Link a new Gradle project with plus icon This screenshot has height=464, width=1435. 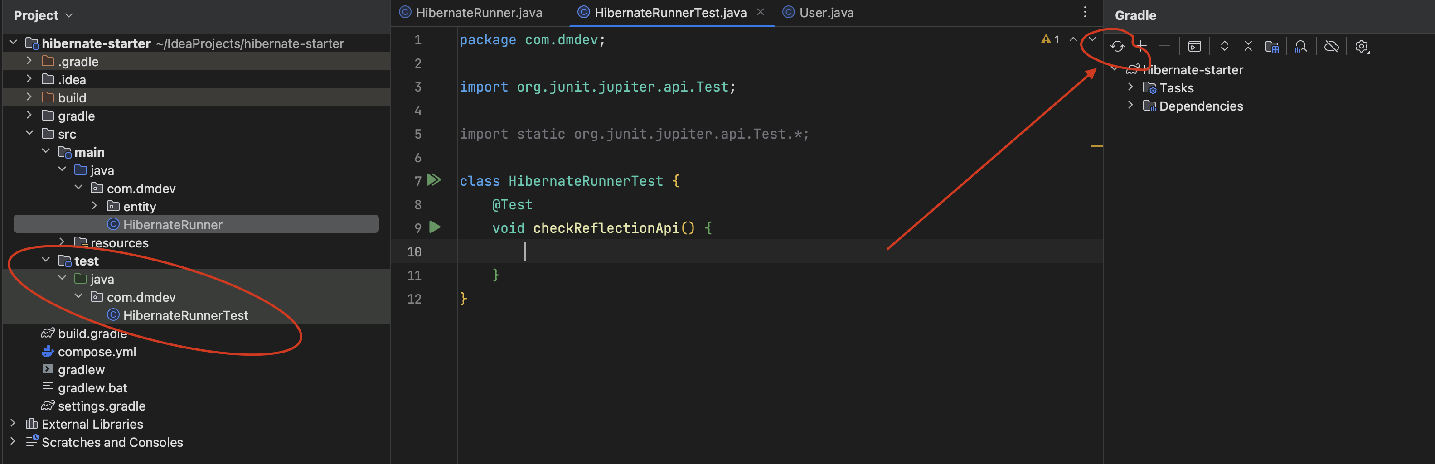point(1142,46)
